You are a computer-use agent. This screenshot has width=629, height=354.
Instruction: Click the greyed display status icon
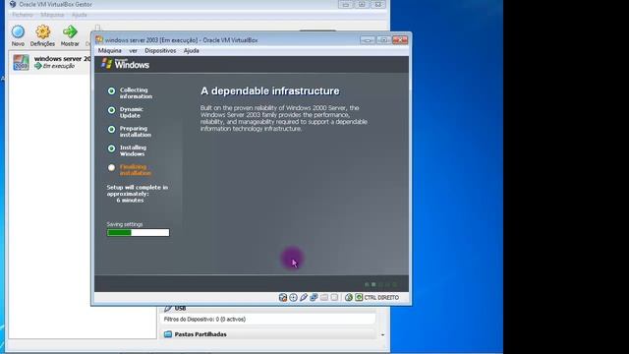(x=334, y=297)
